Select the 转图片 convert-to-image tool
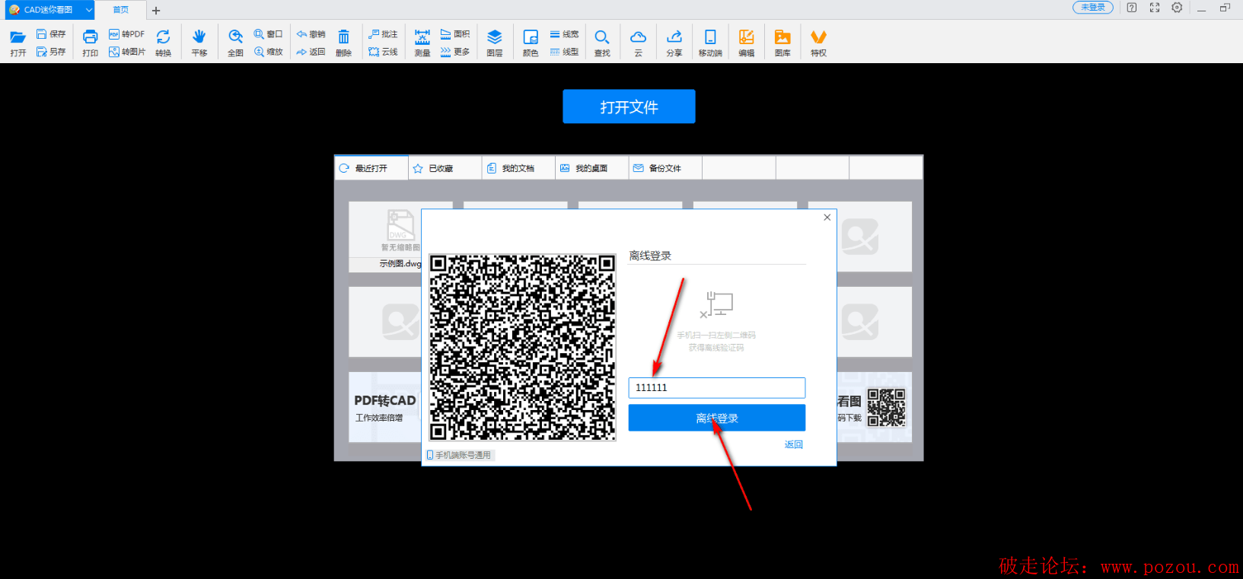The height and width of the screenshot is (579, 1243). 126,52
